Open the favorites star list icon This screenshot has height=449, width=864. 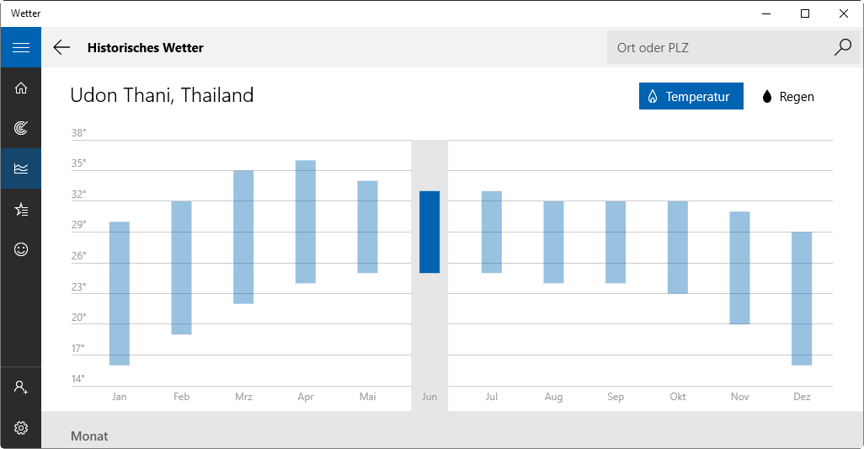[21, 210]
